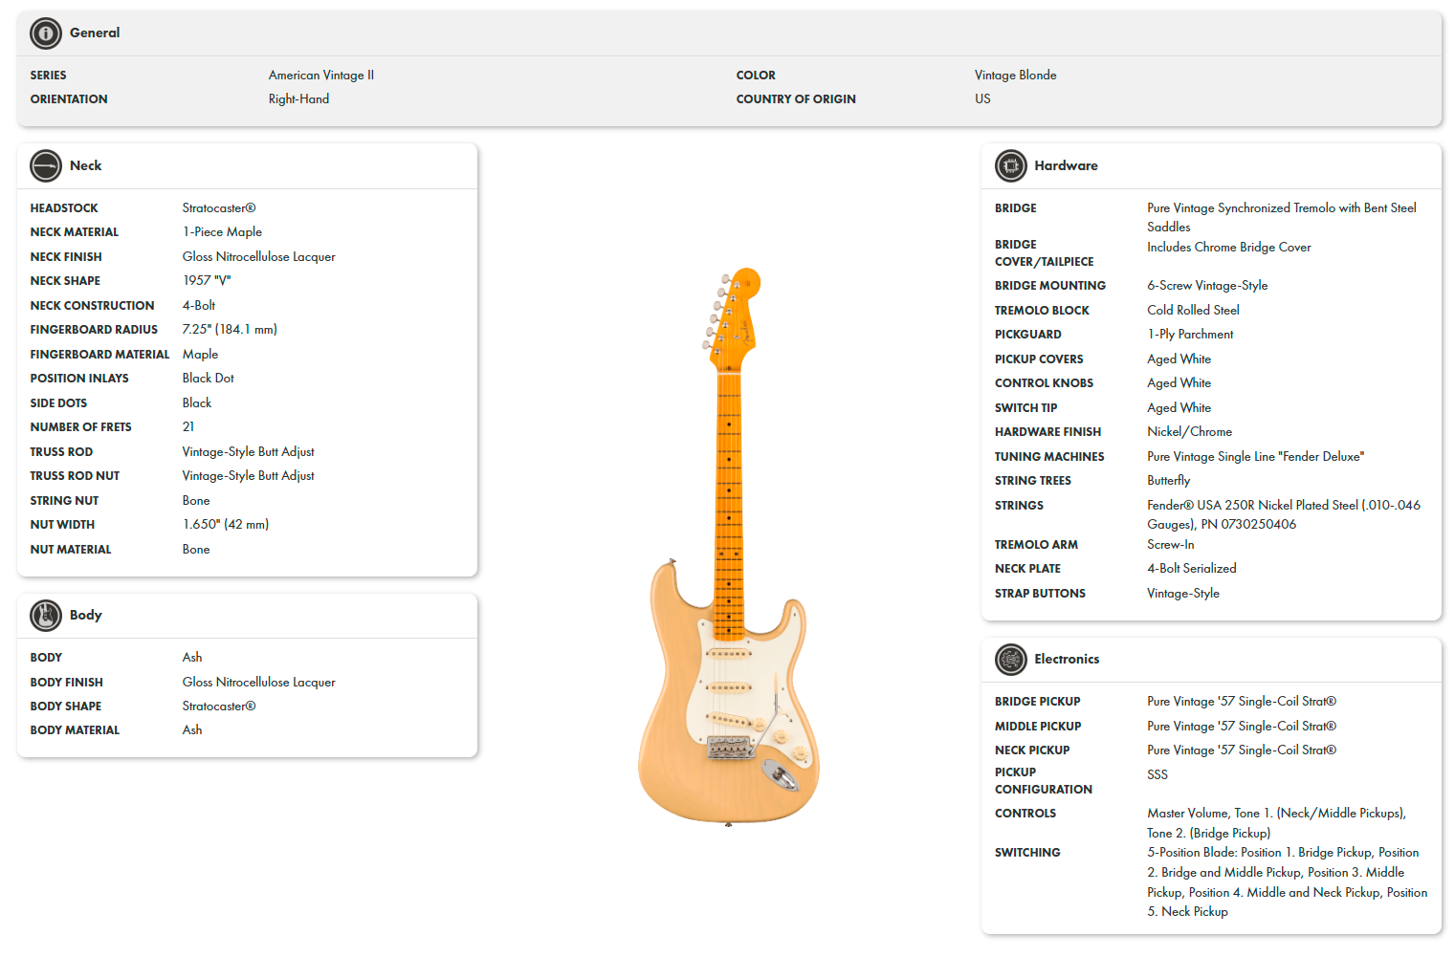Screen dimensions: 1455x957
Task: Click the SWITCH TIP label
Action: (1025, 408)
